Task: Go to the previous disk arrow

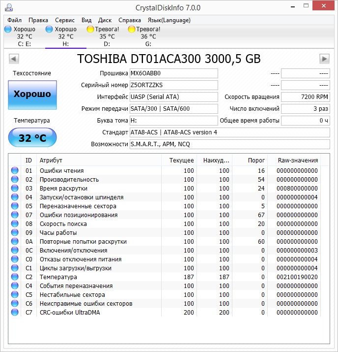Action: coord(14,59)
